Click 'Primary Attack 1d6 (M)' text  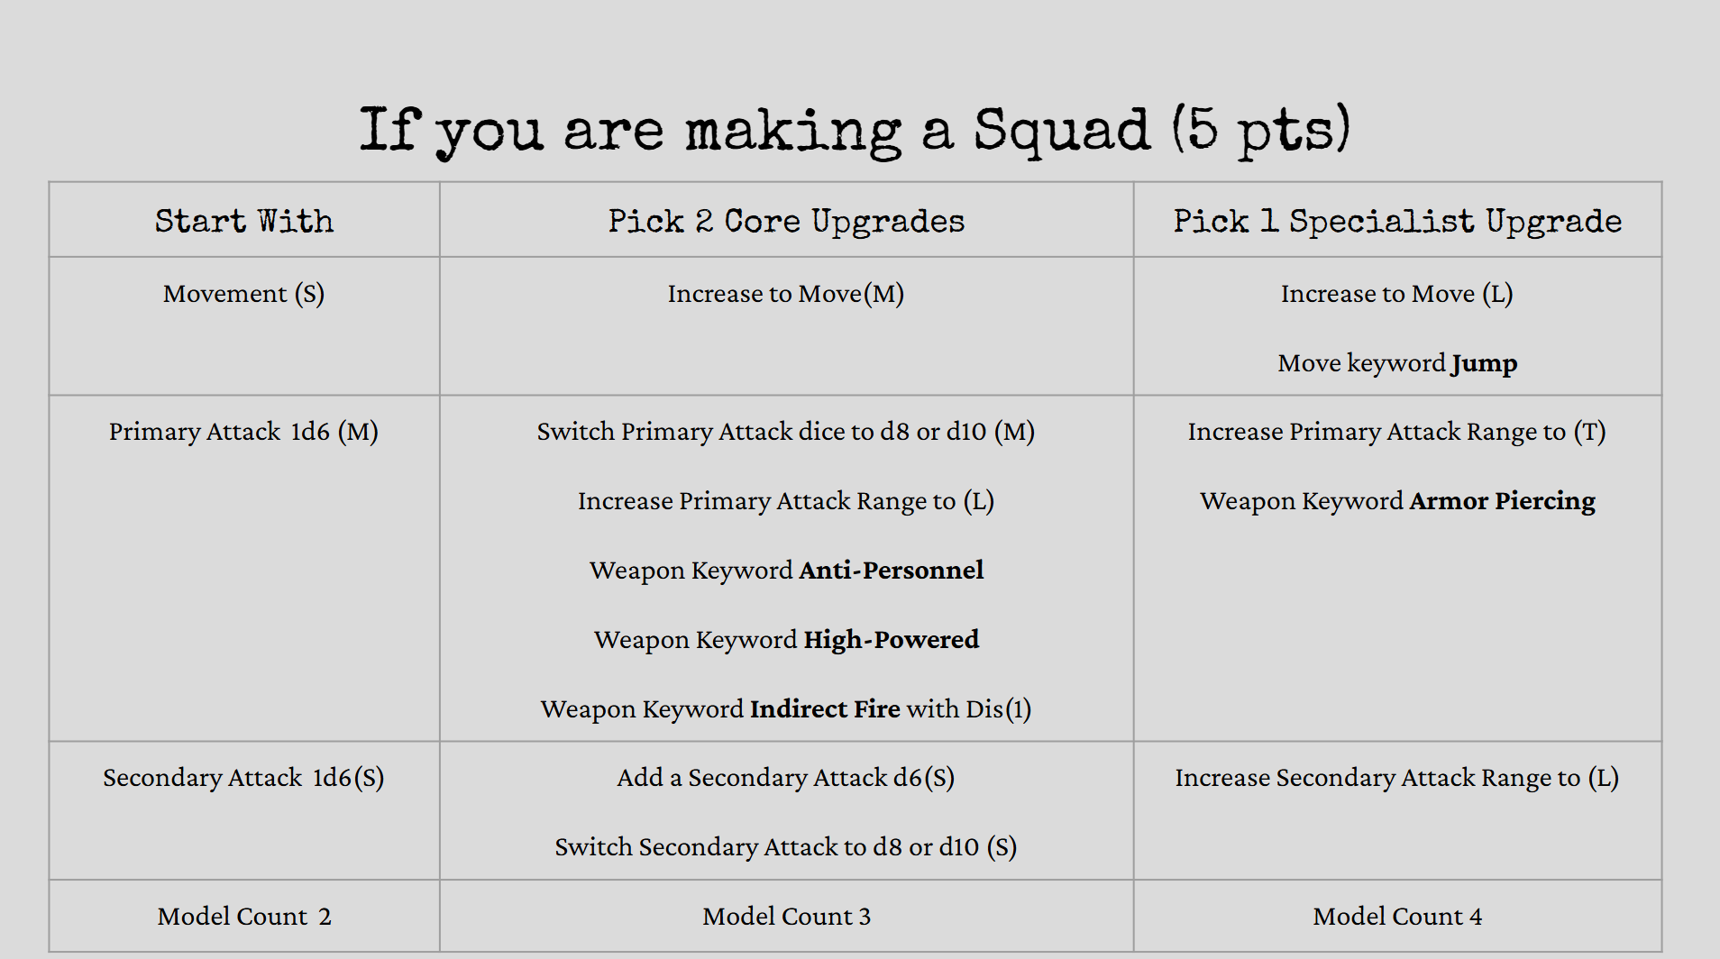coord(244,432)
